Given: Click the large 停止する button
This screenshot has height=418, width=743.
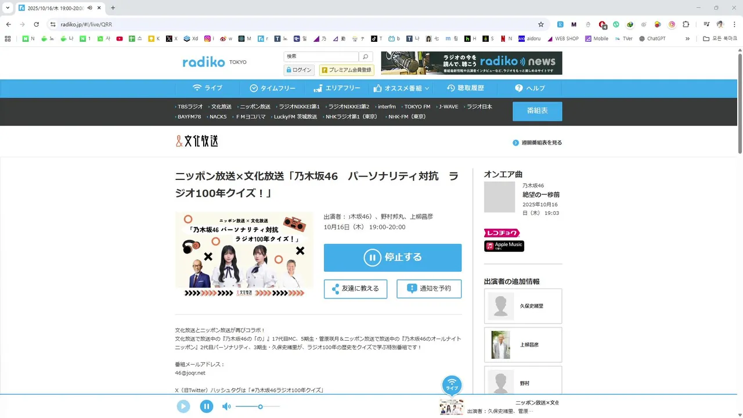Looking at the screenshot, I should point(392,257).
